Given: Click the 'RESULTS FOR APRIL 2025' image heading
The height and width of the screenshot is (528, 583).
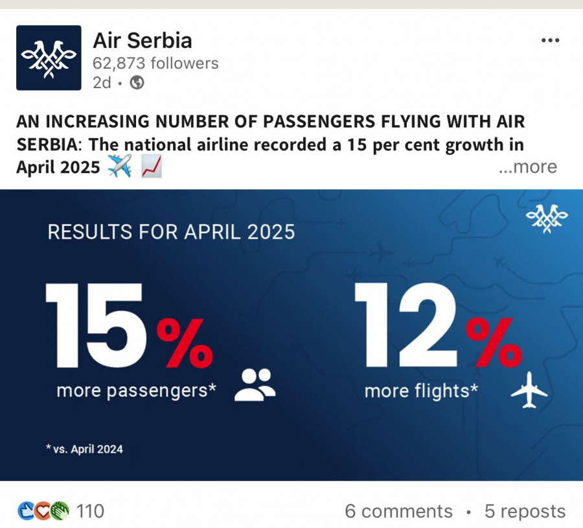Looking at the screenshot, I should 171,232.
